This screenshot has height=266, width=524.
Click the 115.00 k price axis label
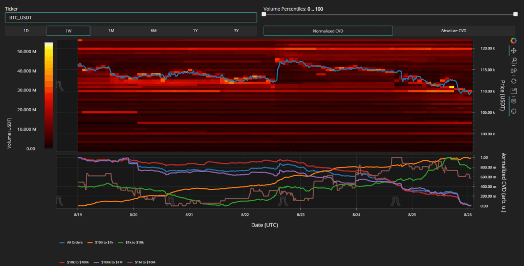pyautogui.click(x=488, y=69)
